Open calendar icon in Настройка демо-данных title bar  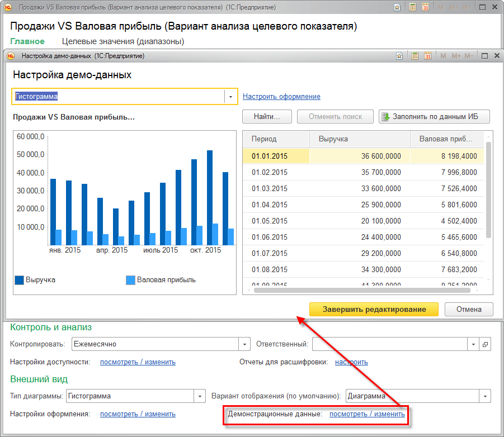pyautogui.click(x=428, y=56)
